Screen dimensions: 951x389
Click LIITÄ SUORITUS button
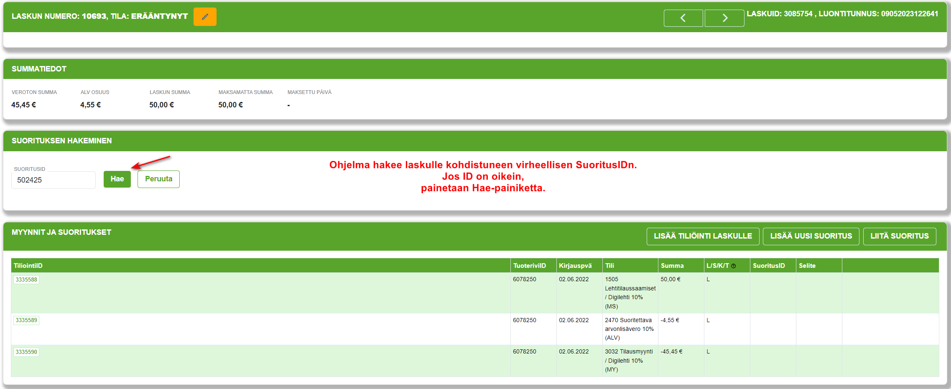click(900, 236)
